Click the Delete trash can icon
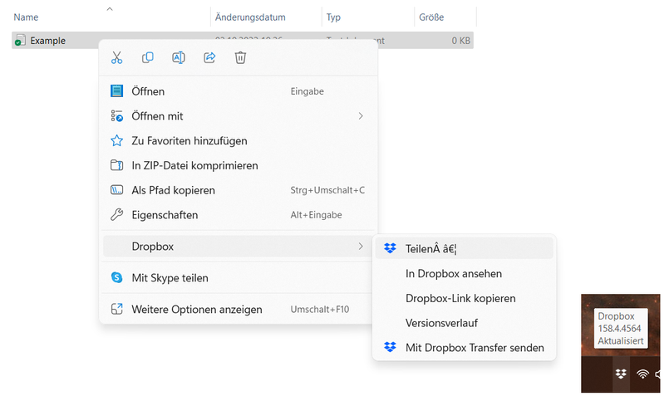Screen dimensions: 664x396 [240, 57]
